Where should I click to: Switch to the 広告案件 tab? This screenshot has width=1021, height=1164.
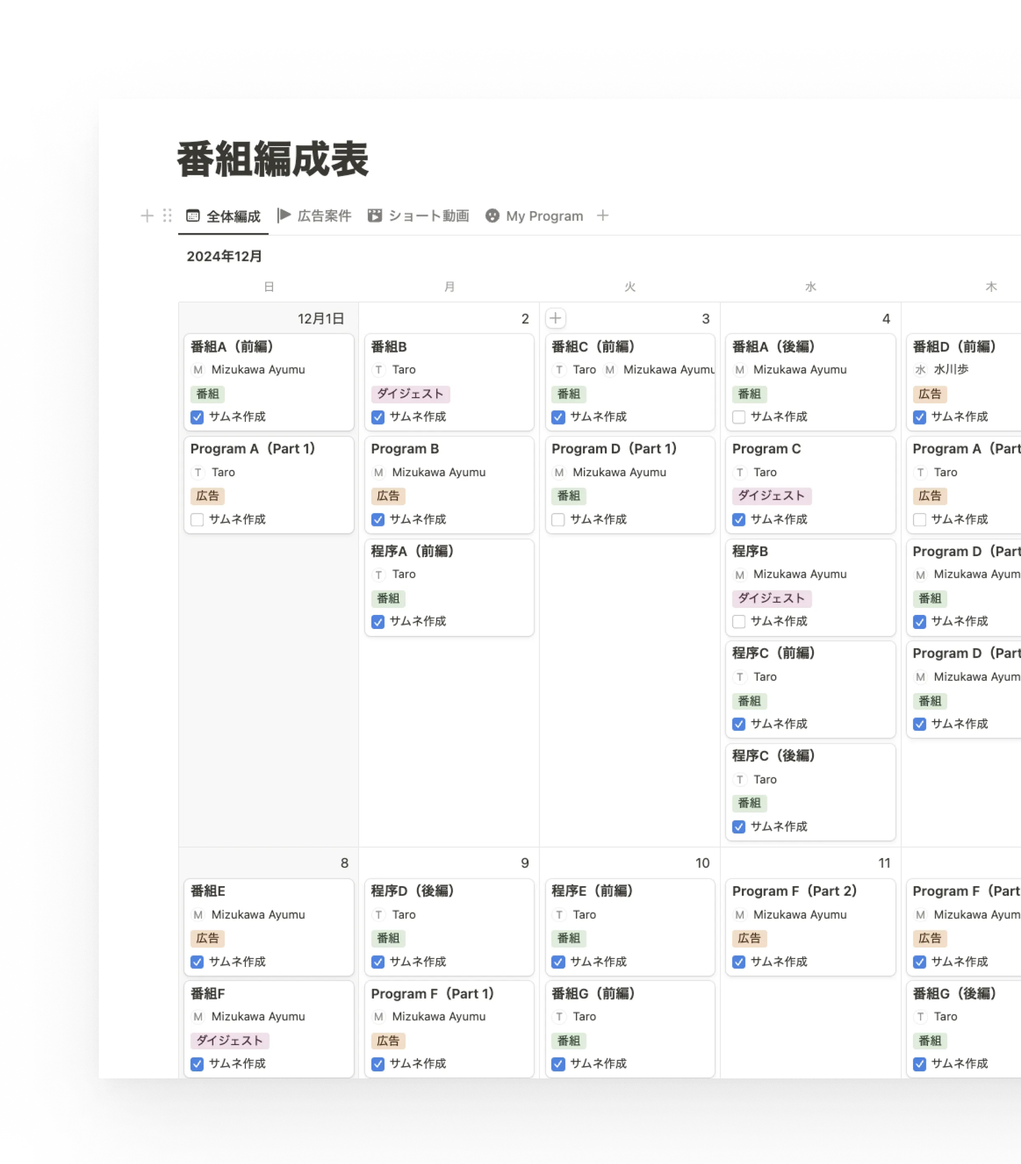(324, 217)
